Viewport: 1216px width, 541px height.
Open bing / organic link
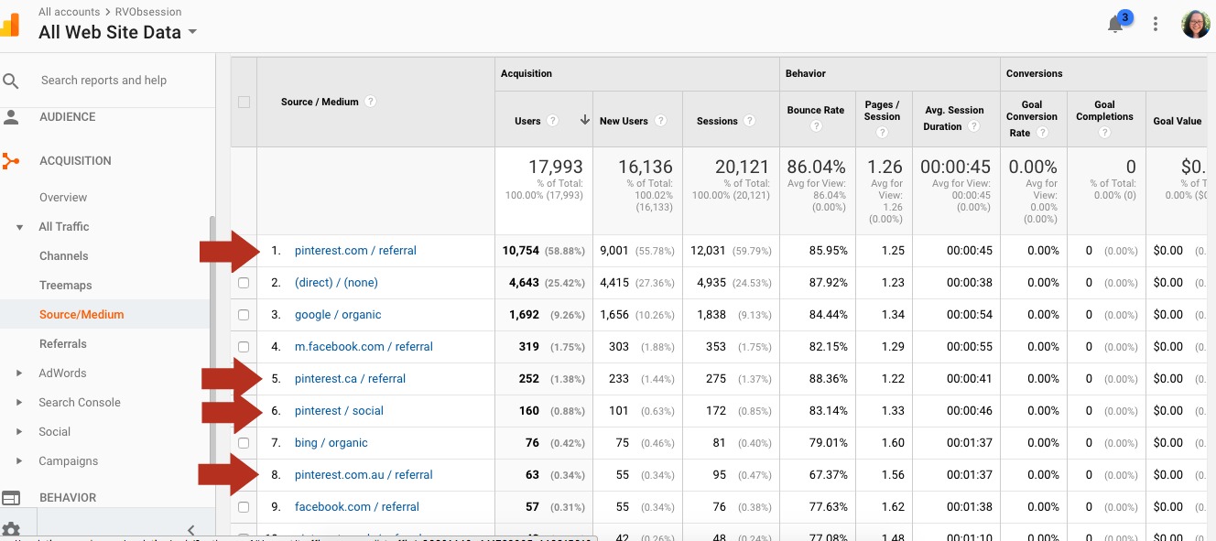pos(331,443)
